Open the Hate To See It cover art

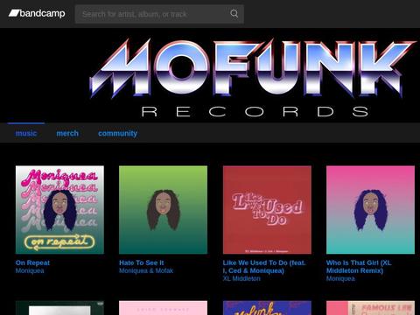pyautogui.click(x=163, y=210)
